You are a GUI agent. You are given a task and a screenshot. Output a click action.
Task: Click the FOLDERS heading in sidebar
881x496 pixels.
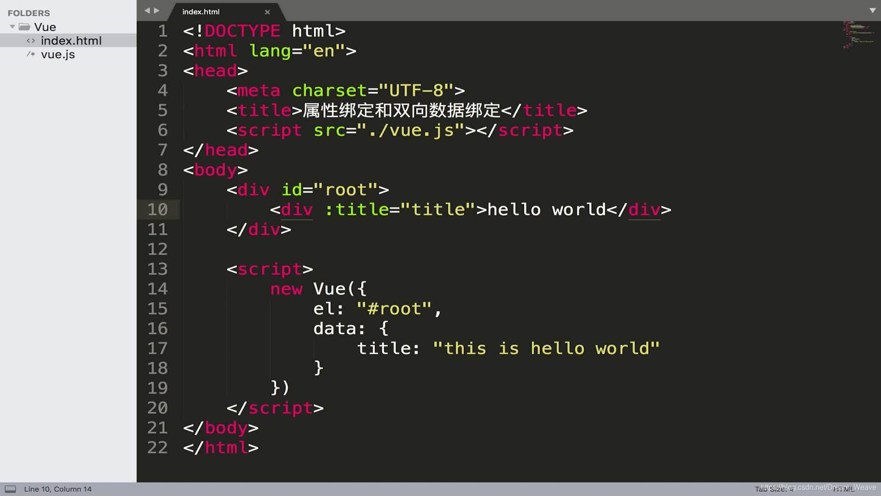[28, 13]
